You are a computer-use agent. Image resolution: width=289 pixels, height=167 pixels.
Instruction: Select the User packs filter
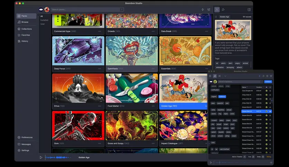[x=43, y=24]
